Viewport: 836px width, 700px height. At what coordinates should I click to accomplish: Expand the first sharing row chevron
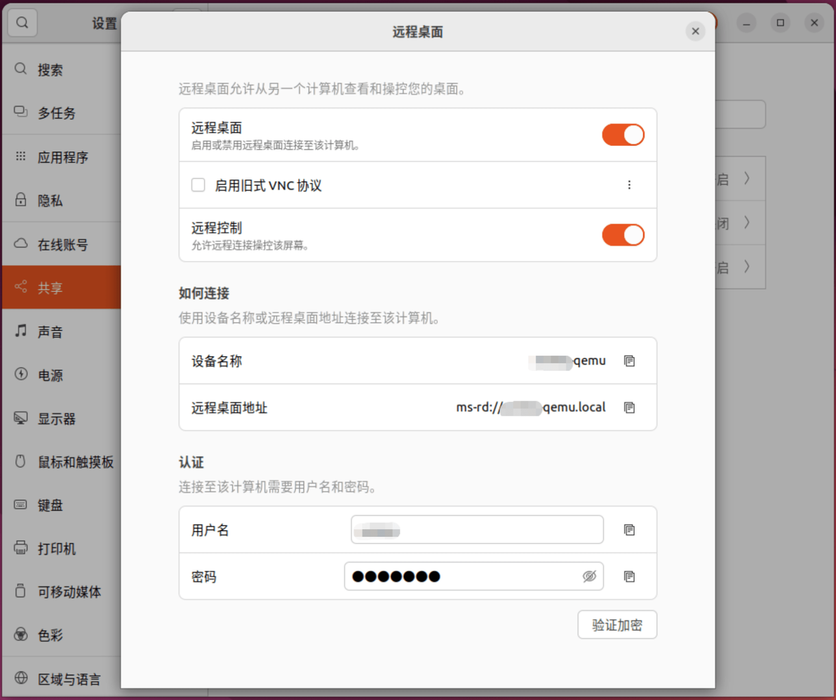coord(747,178)
